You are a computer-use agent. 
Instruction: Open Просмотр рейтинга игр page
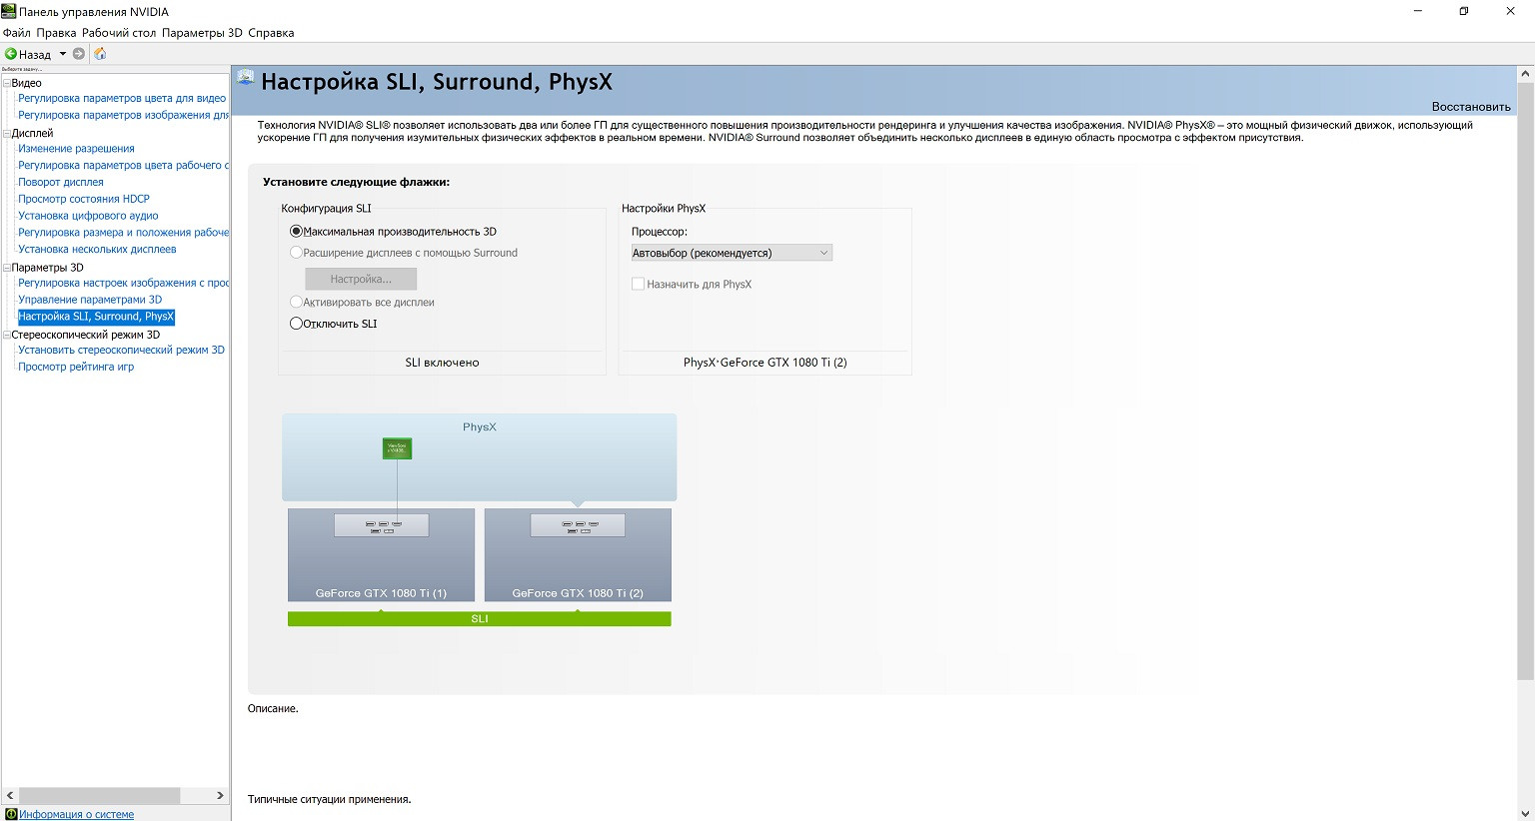point(76,368)
